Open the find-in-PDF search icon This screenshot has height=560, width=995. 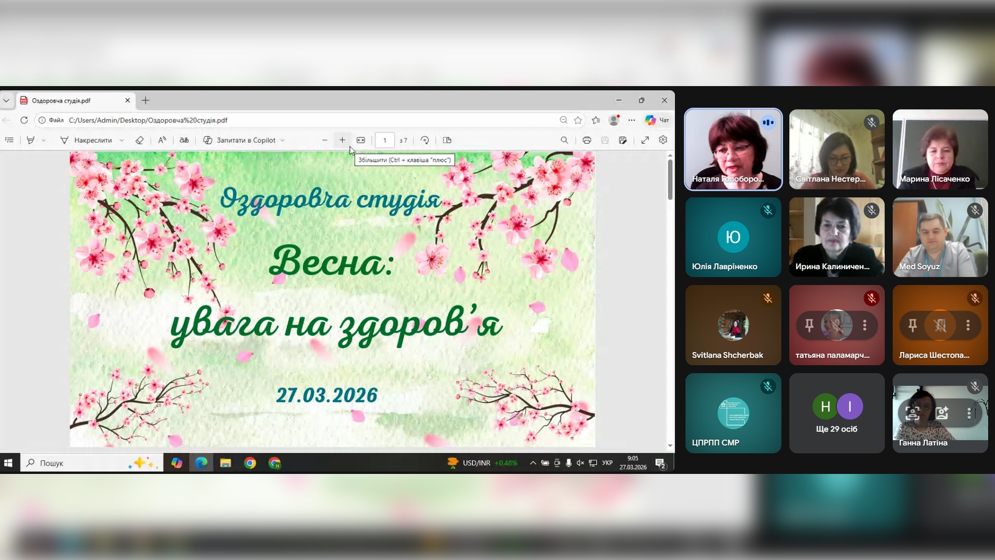click(x=564, y=140)
